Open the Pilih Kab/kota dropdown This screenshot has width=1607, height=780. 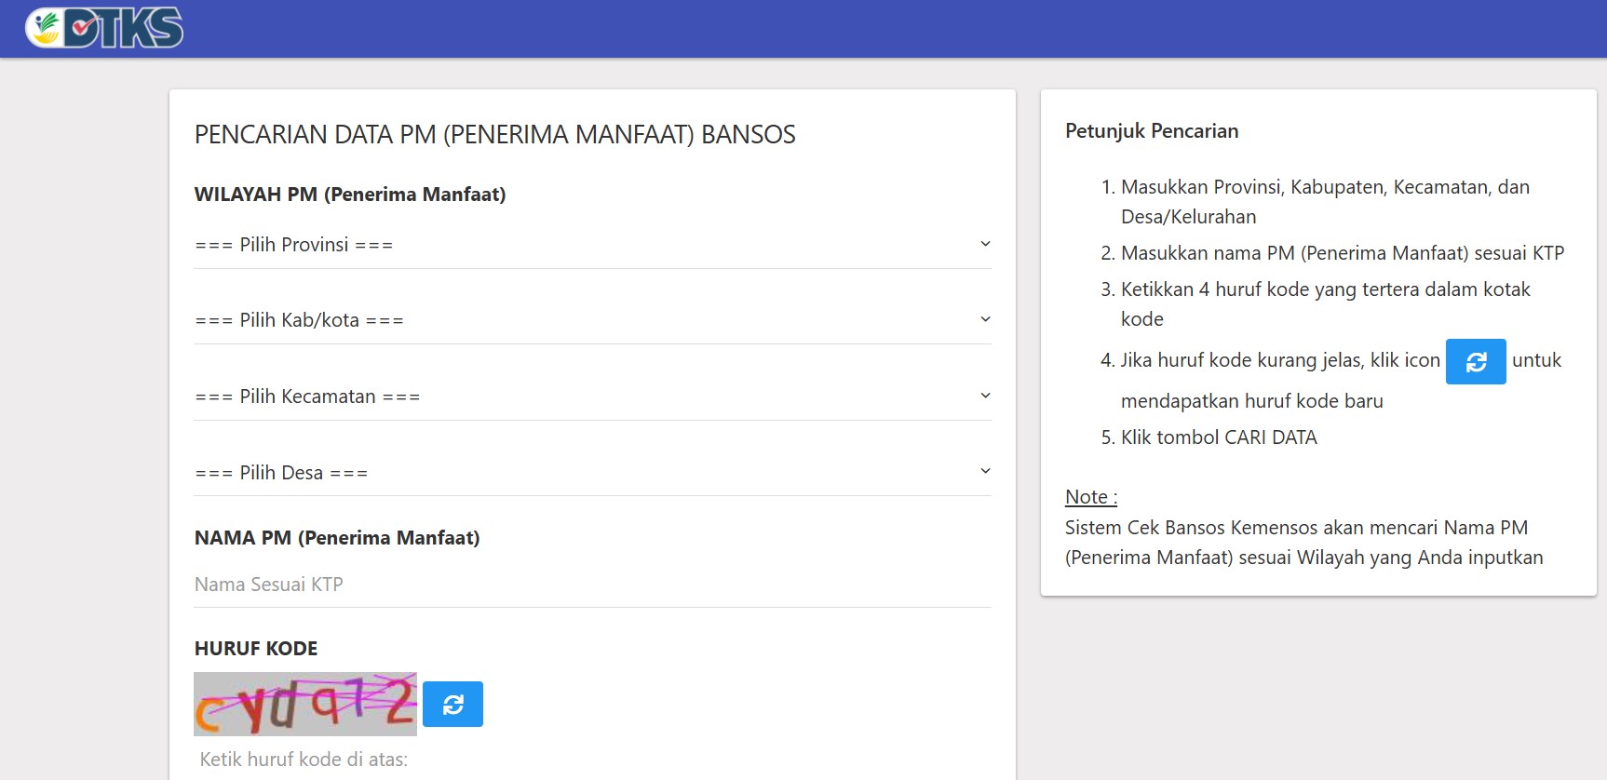pyautogui.click(x=592, y=320)
